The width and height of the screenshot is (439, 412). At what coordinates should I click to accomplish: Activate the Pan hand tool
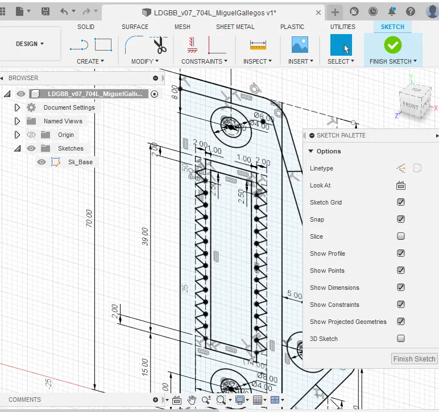point(192,400)
